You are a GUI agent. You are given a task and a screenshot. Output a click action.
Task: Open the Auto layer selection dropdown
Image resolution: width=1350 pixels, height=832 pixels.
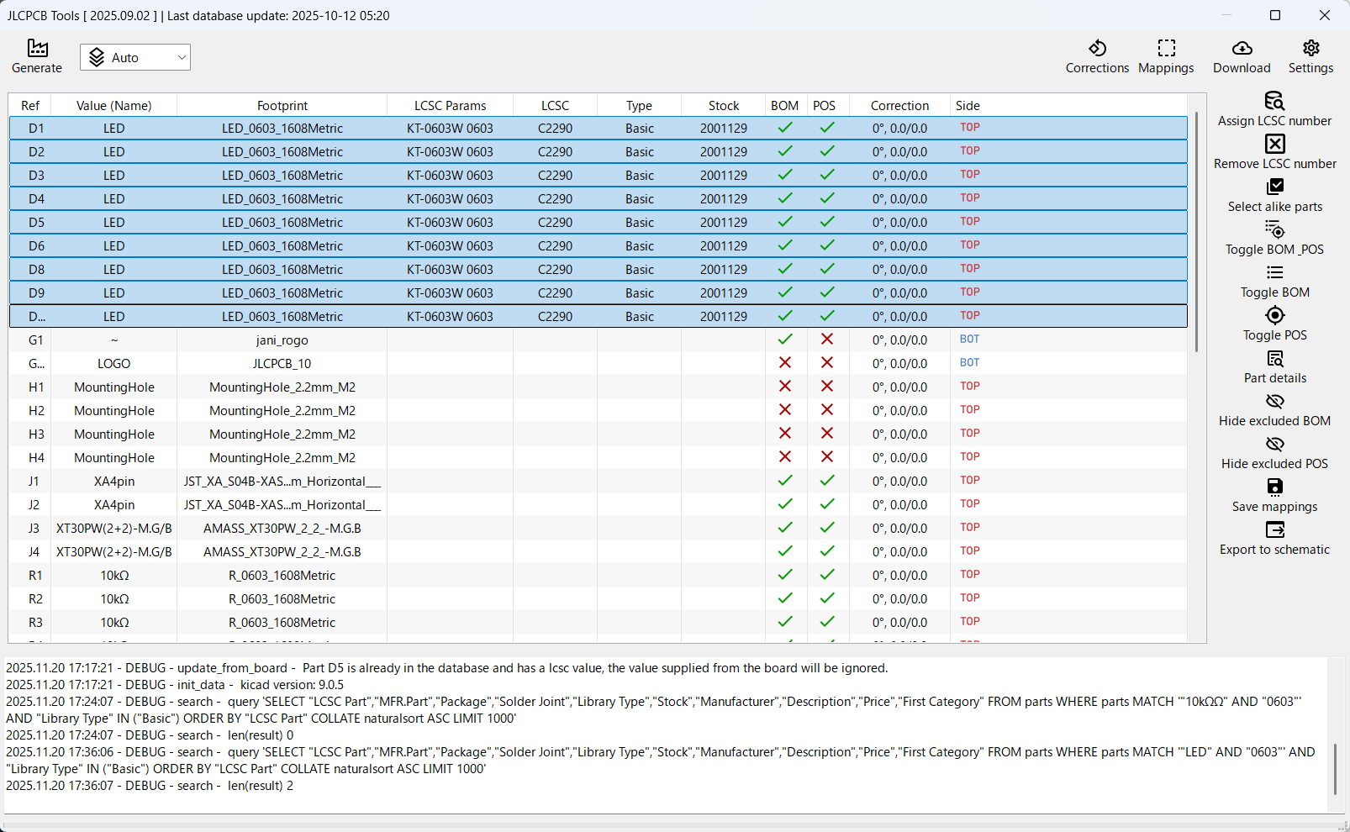[x=135, y=57]
